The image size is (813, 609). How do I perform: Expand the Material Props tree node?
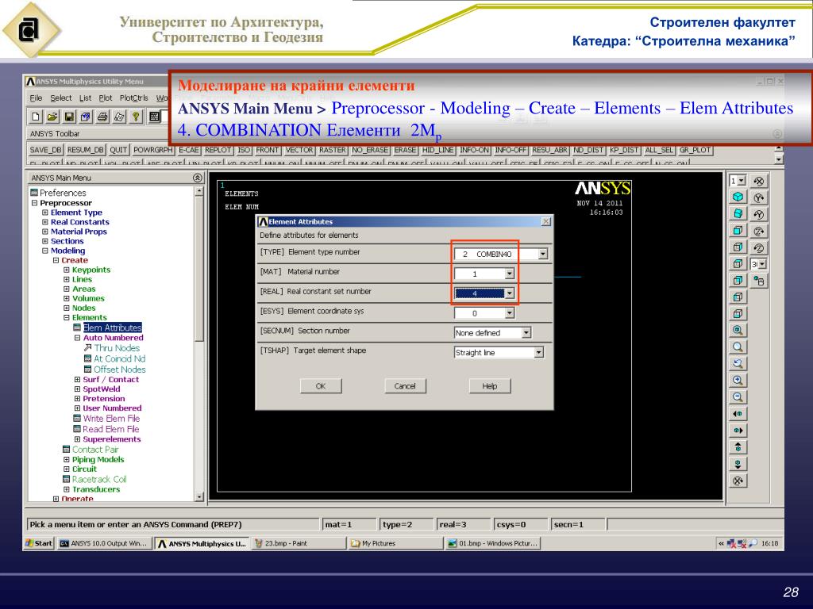click(x=45, y=232)
